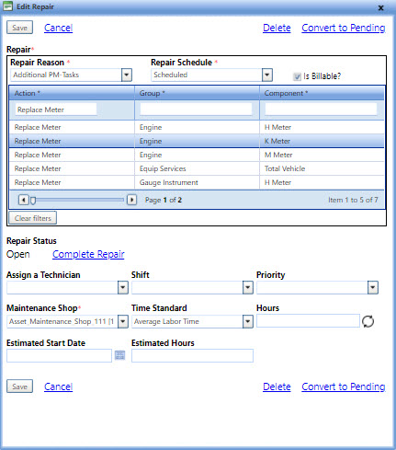The image size is (396, 450).
Task: Click the Hours input field
Action: tap(308, 321)
